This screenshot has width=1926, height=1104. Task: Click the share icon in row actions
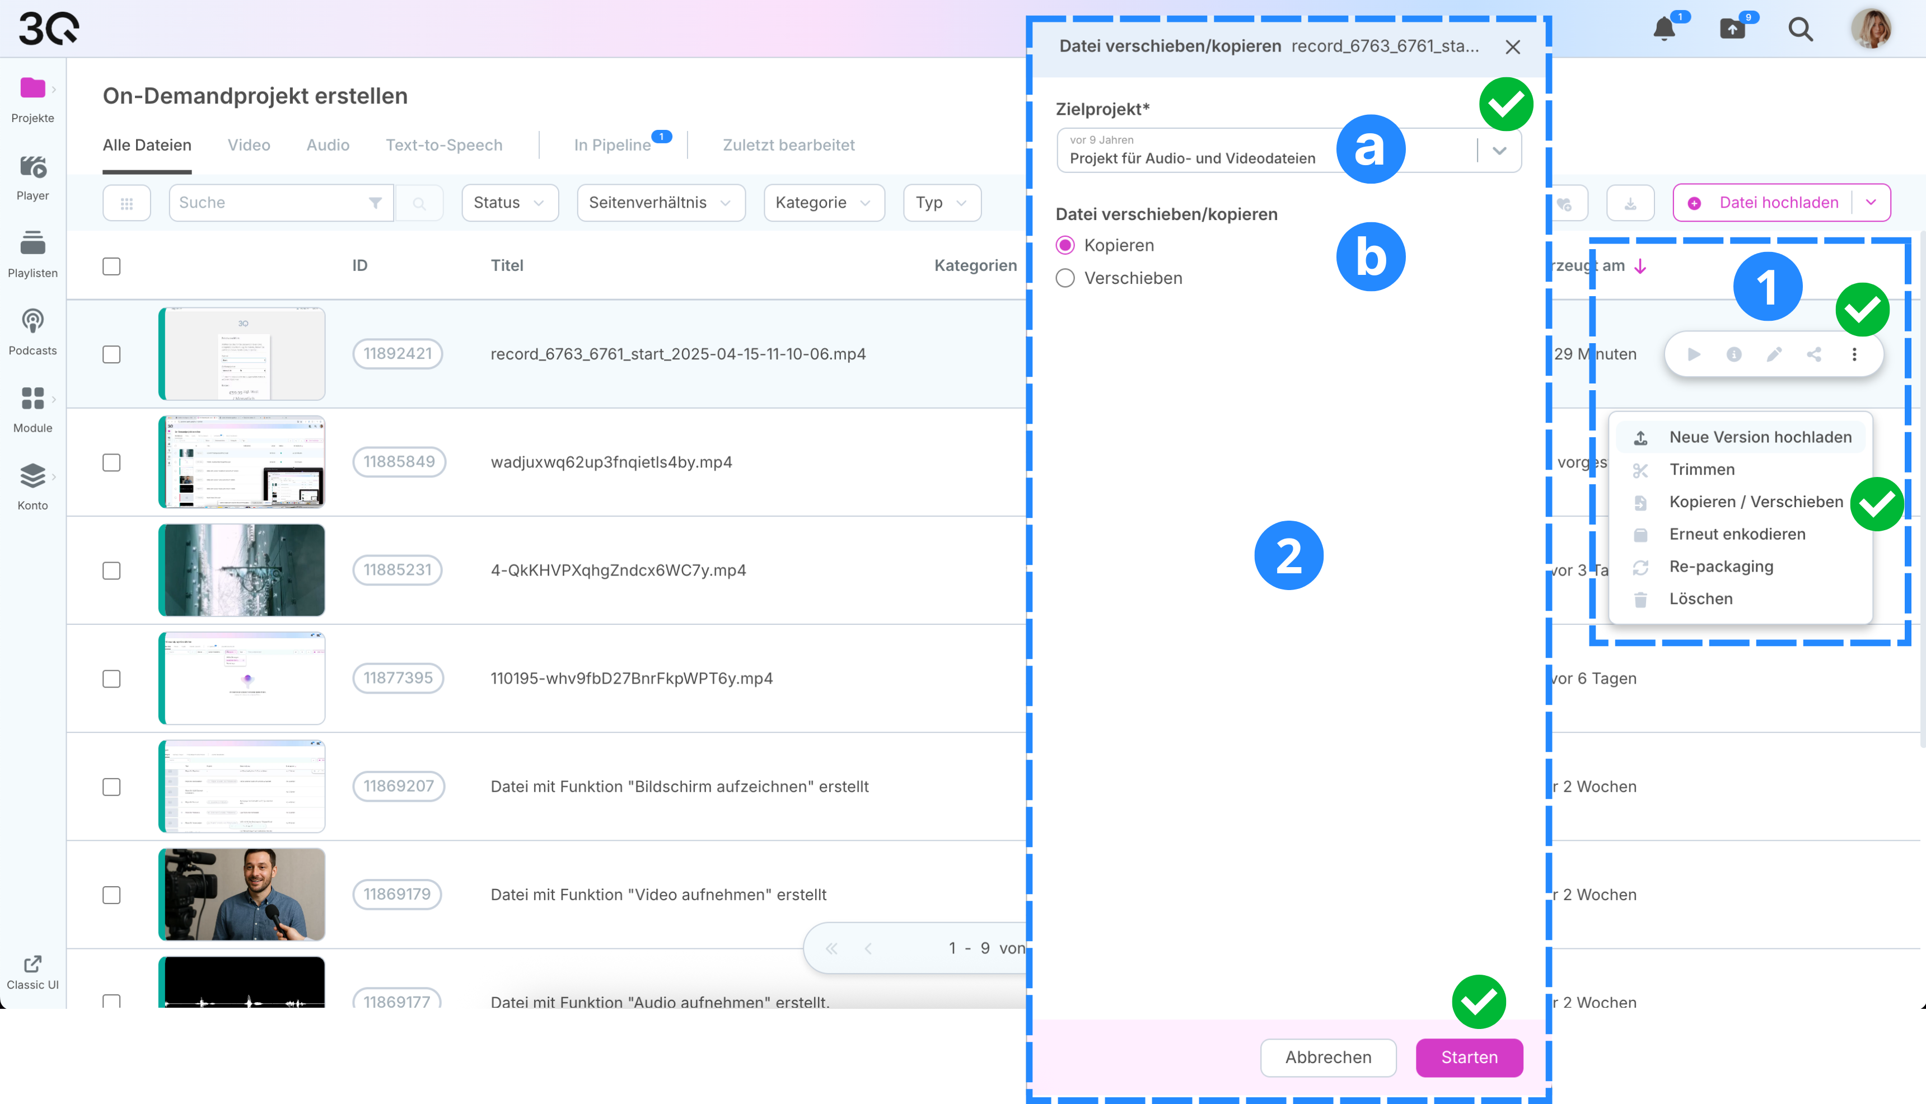click(x=1814, y=354)
